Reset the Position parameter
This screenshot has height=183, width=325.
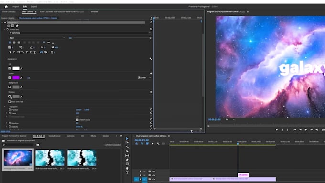[x=151, y=109]
